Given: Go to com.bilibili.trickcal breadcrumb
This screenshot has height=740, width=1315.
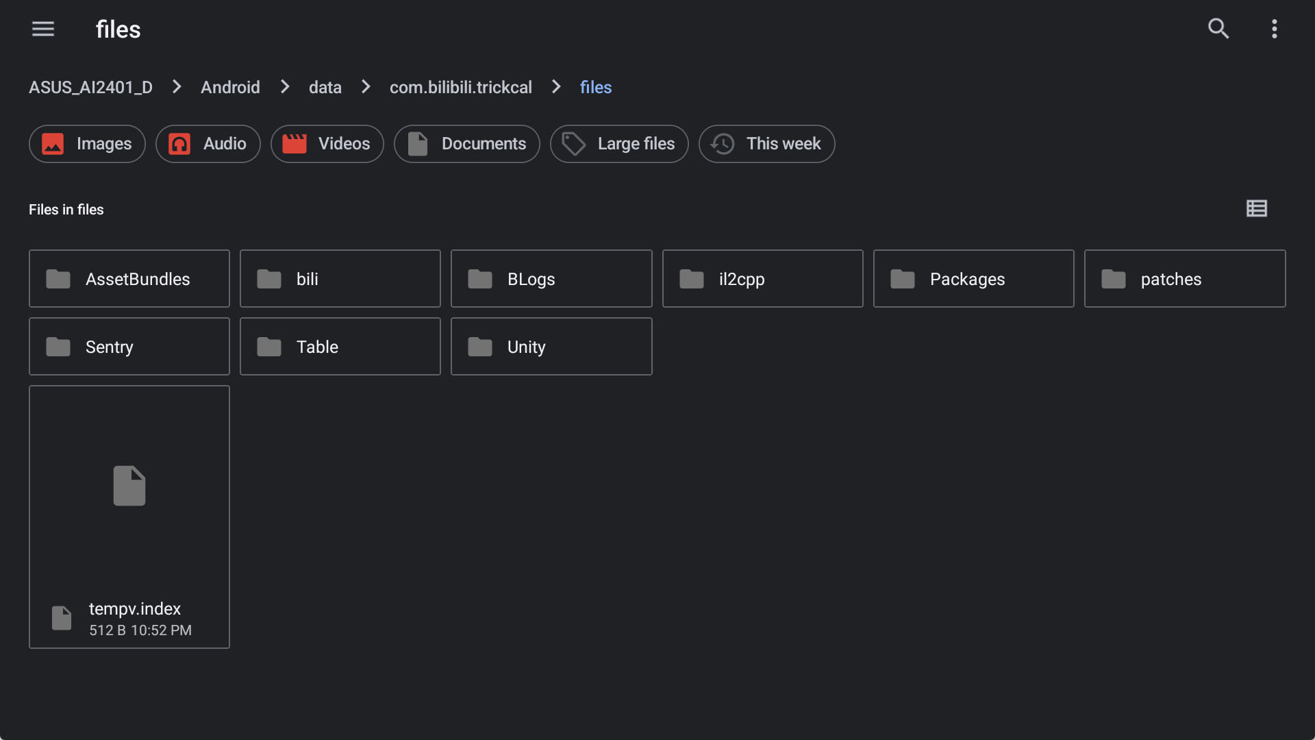Looking at the screenshot, I should point(460,88).
